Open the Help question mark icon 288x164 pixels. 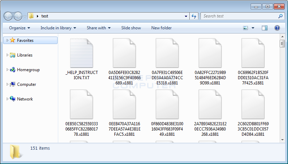click(x=277, y=28)
